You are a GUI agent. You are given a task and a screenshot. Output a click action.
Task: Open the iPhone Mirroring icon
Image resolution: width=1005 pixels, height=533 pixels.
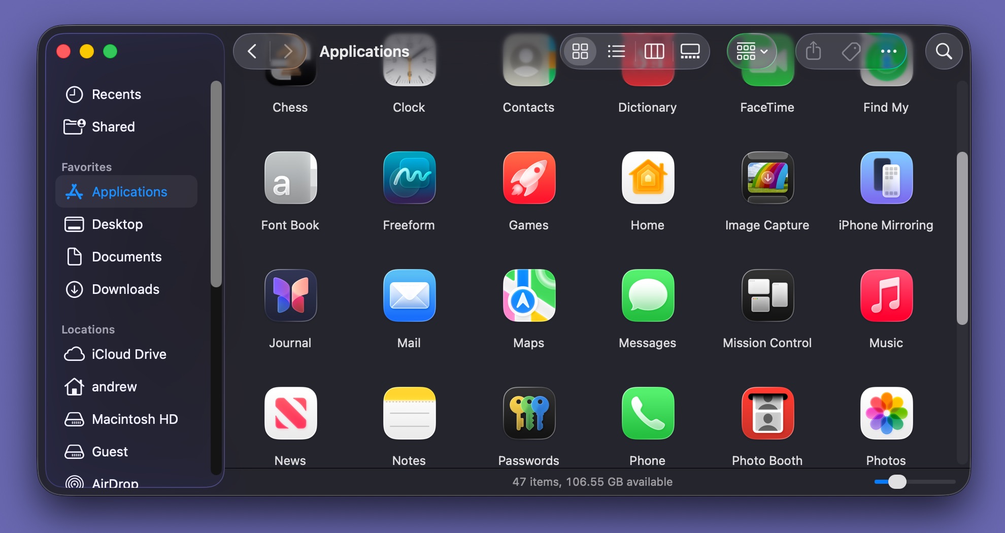(x=886, y=178)
